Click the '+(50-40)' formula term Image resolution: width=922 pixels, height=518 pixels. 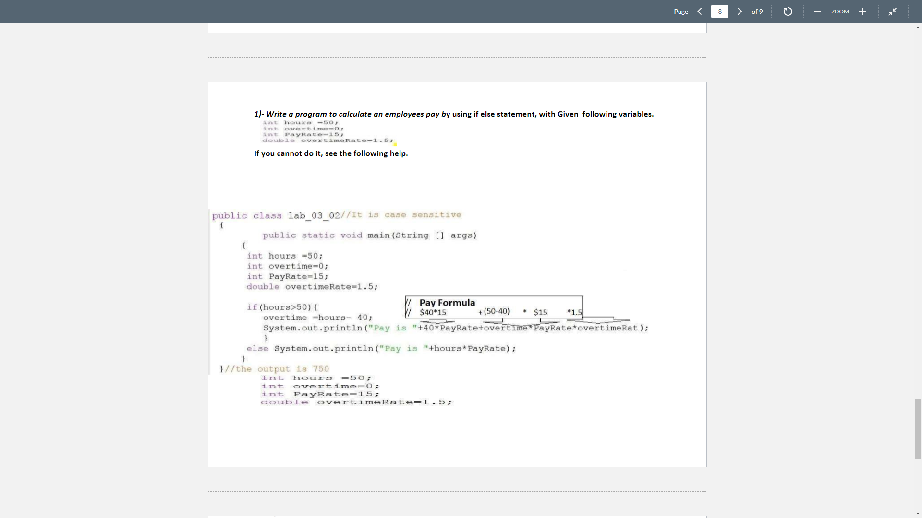click(494, 311)
